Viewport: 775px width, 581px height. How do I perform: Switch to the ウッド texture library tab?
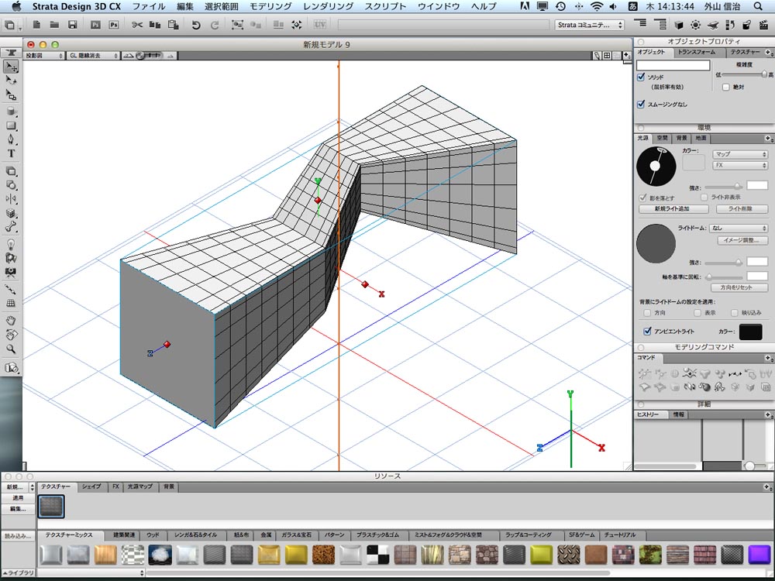click(153, 535)
